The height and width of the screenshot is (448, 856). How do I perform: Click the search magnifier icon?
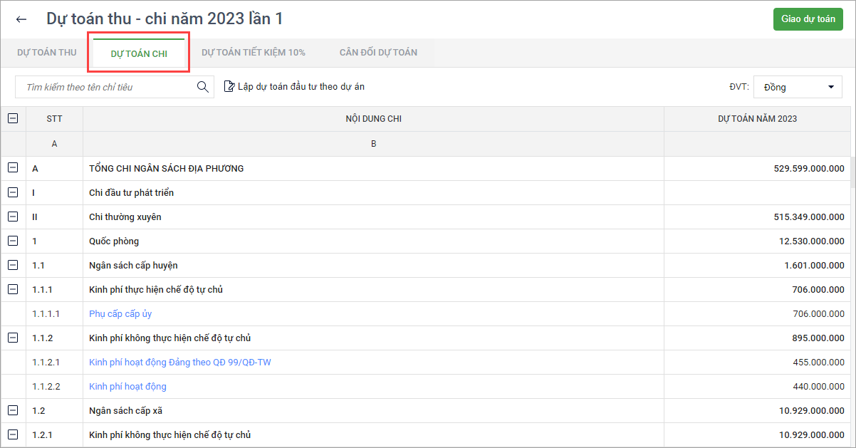[203, 87]
